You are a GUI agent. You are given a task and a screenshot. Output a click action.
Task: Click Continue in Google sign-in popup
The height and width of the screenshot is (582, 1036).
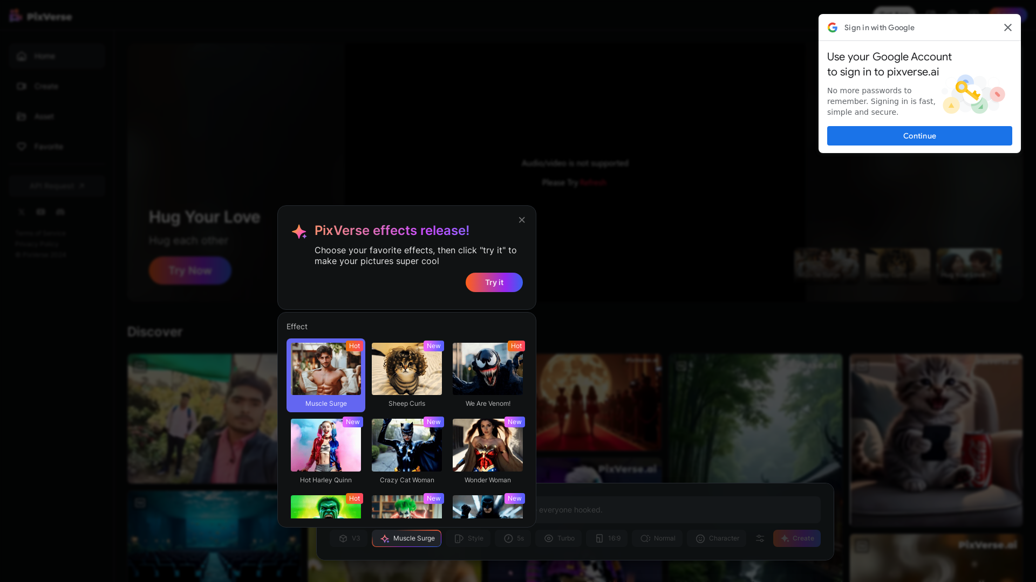919,136
